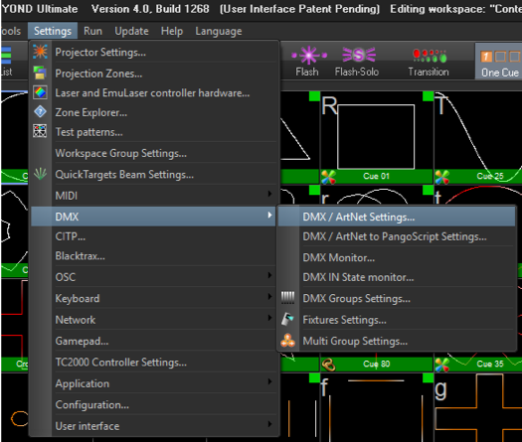
Task: Select Flash-Solo cue mode
Action: [x=357, y=62]
